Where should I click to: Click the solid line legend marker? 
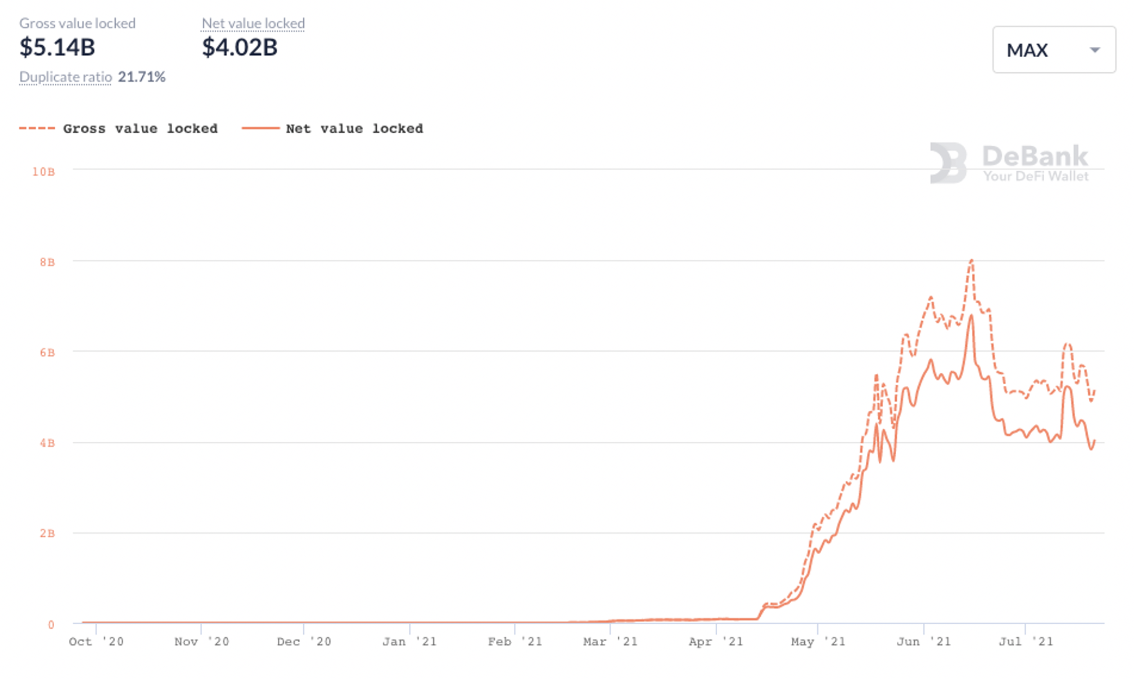(x=260, y=129)
